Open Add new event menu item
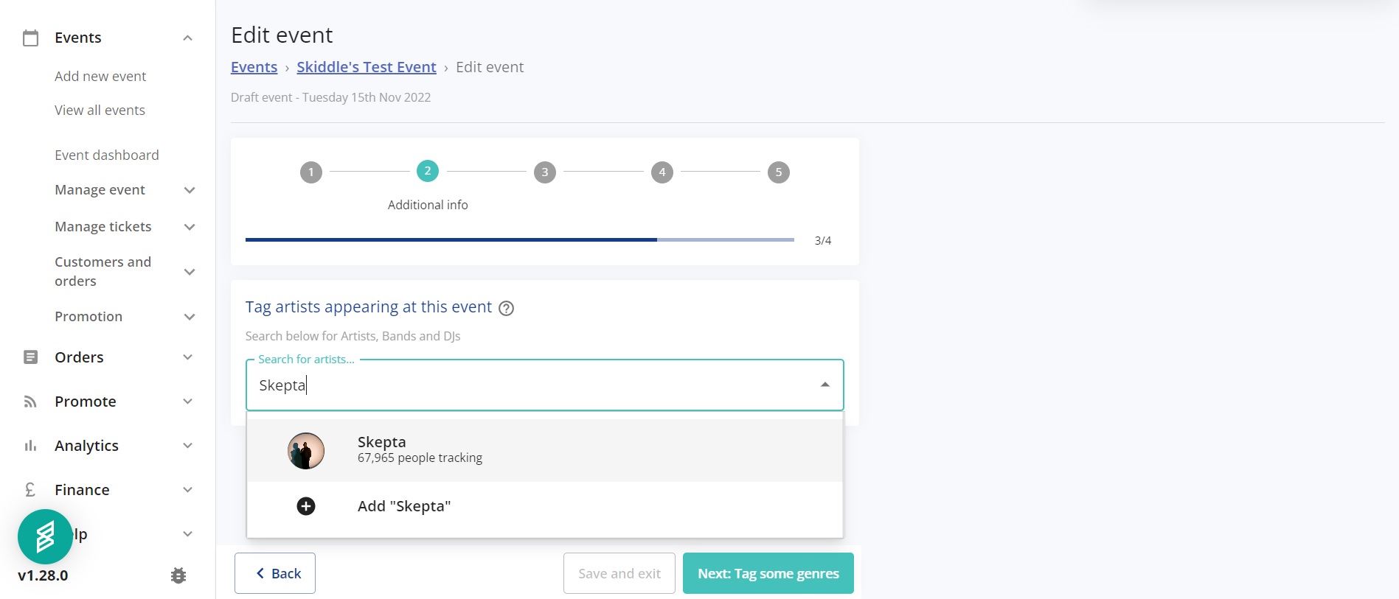This screenshot has height=599, width=1399. (100, 77)
